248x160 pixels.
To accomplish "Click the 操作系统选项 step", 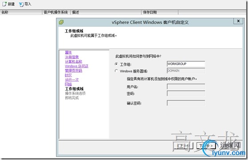I will tap(75, 93).
